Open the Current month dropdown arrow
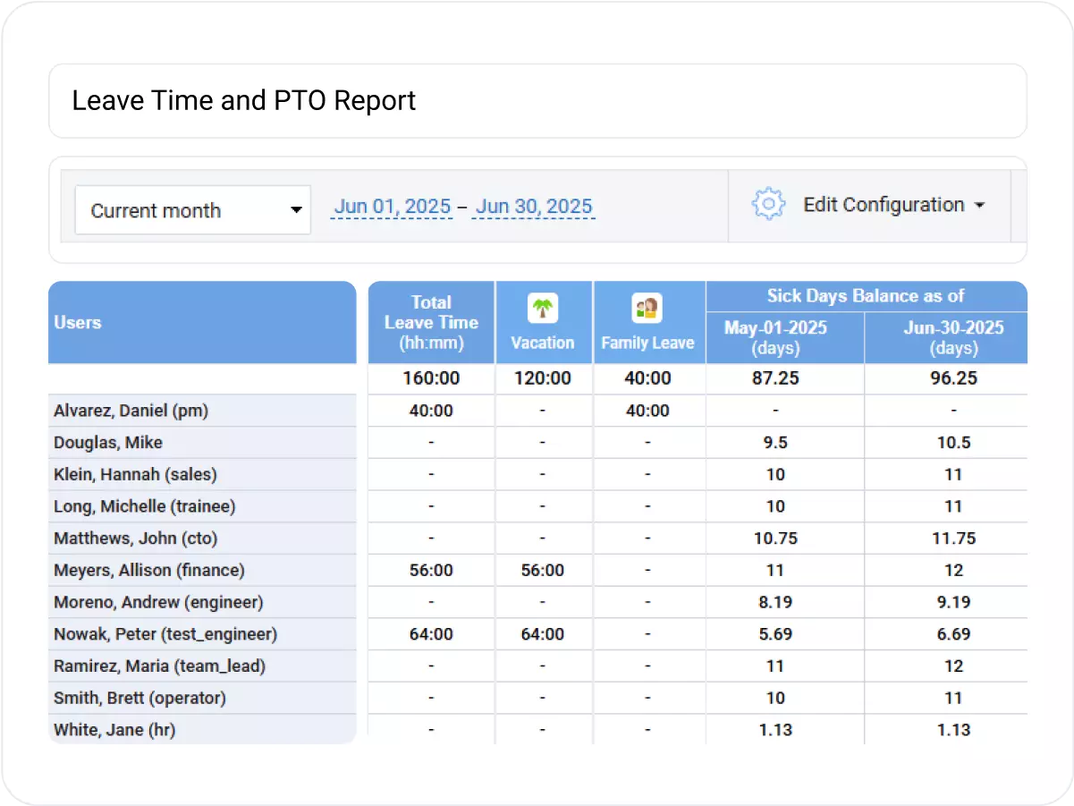Screen dimensions: 1074x806 [x=295, y=209]
